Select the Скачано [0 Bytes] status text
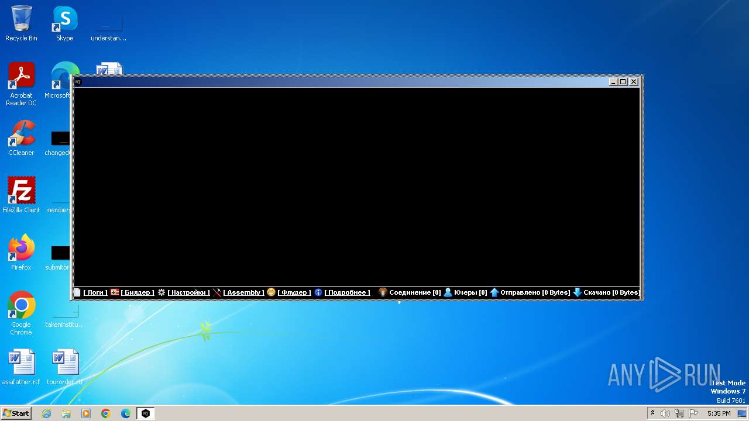This screenshot has width=749, height=421. [611, 292]
